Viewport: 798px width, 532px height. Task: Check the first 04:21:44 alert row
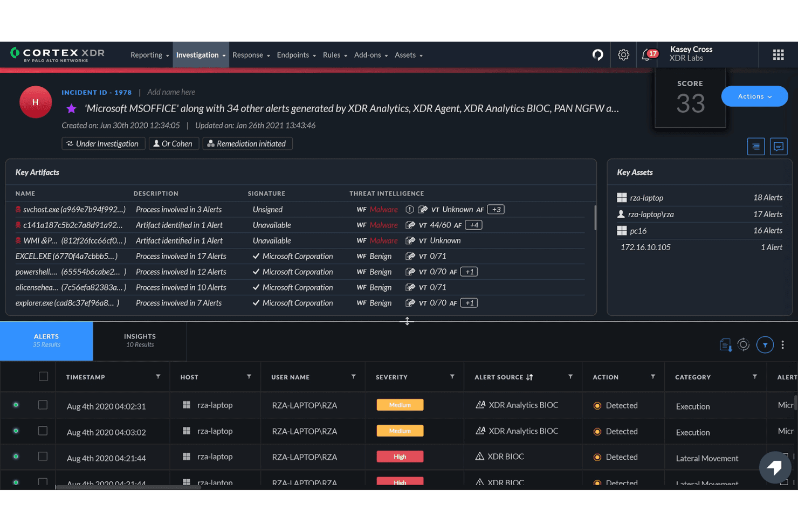coord(43,457)
